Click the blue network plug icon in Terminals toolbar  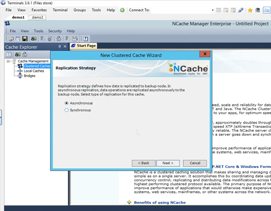pos(241,10)
